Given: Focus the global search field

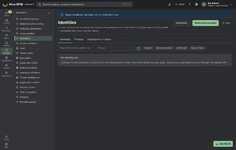Looking at the screenshot, I should tap(84, 4).
